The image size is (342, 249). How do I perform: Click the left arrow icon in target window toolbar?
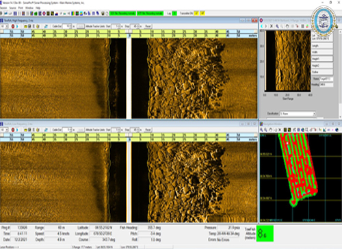262,26
